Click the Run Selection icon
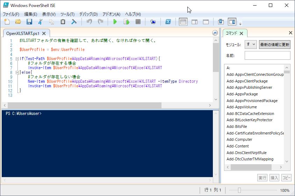 tap(127, 22)
